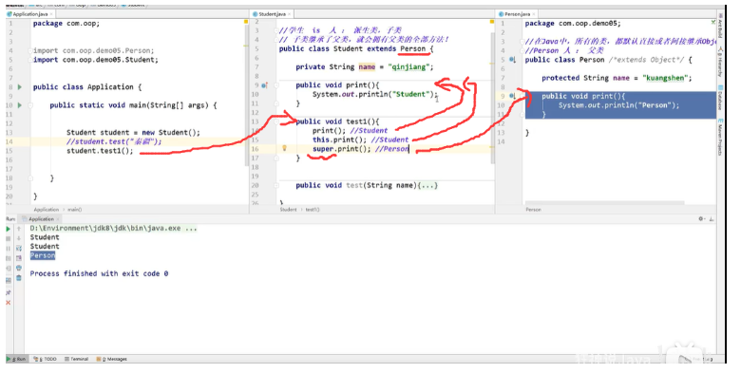The image size is (741, 373).
Task: Open the Run tool window button
Action: coord(17,360)
